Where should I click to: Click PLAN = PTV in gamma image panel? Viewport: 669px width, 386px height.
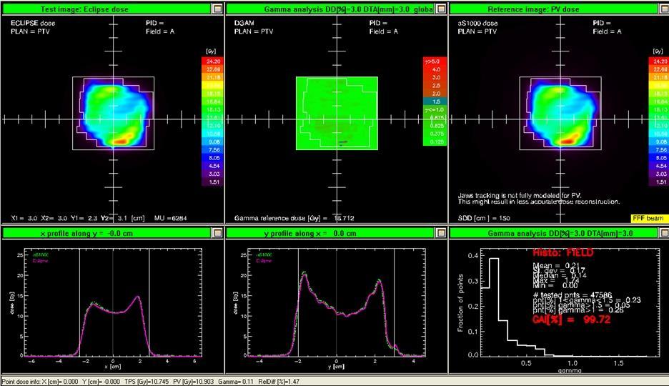[254, 31]
